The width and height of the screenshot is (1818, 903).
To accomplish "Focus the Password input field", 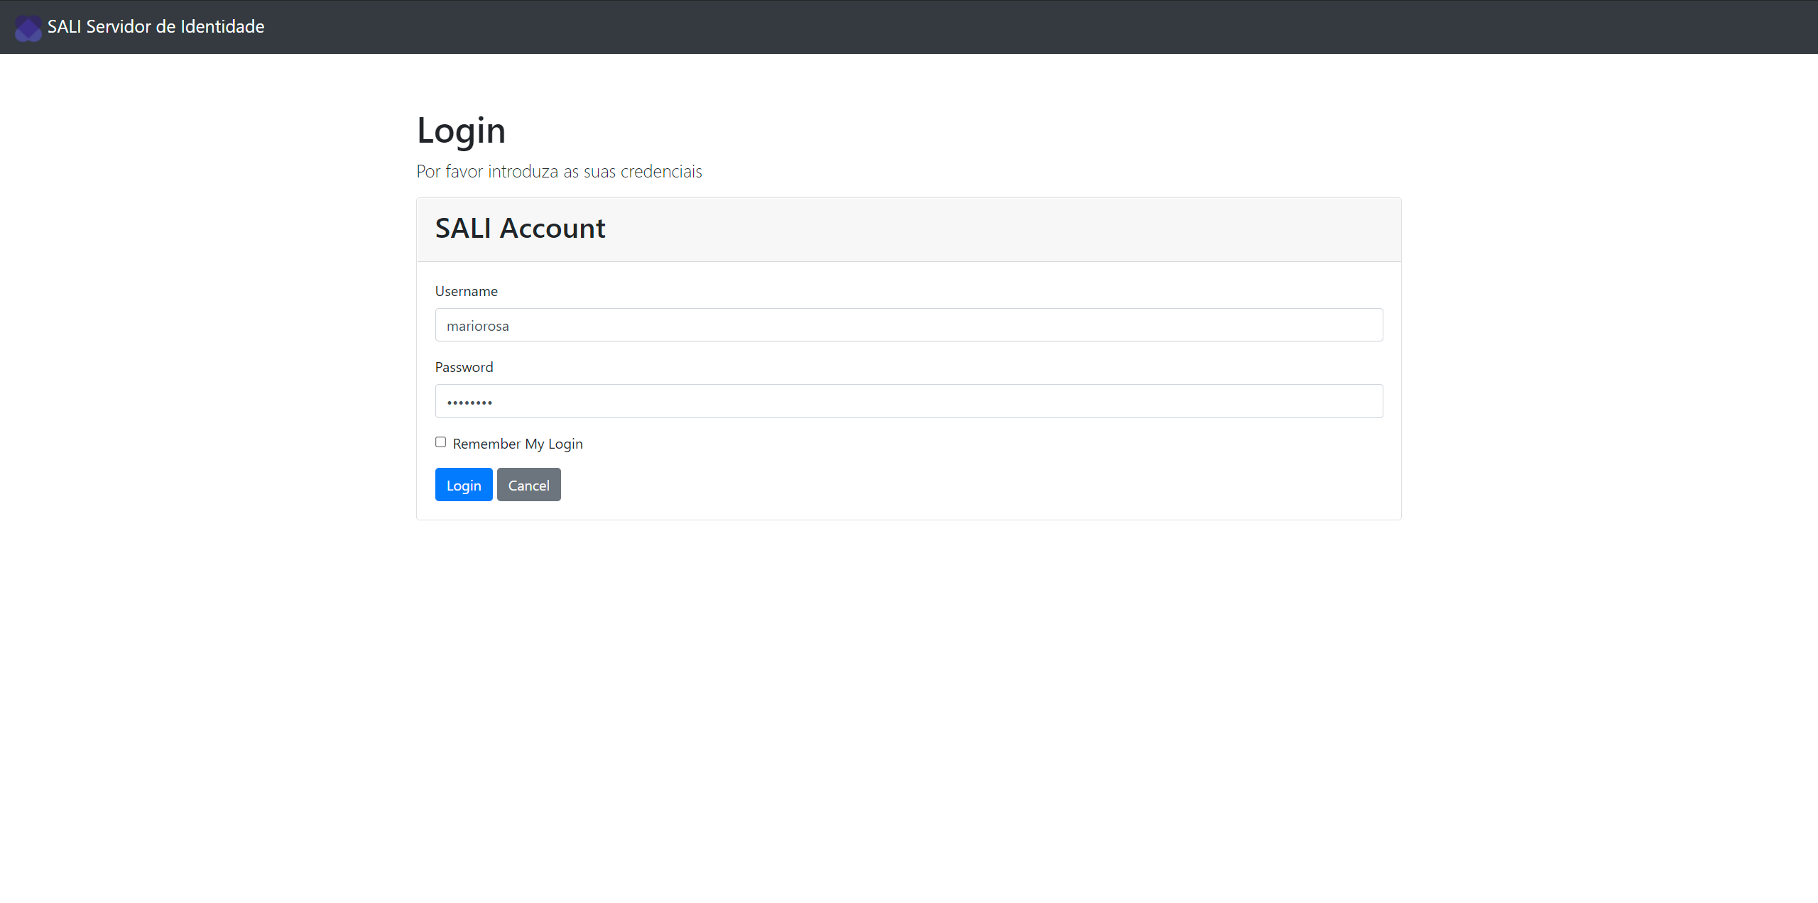I will pos(908,401).
